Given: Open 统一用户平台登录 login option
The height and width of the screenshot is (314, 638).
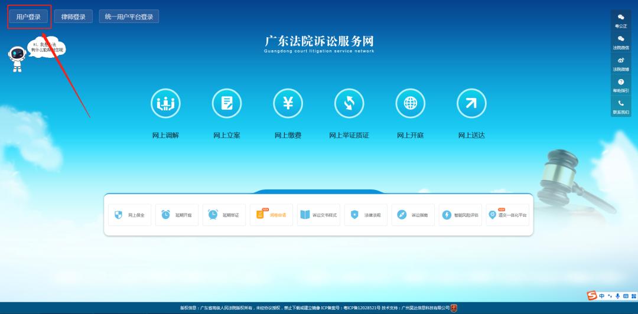Looking at the screenshot, I should (129, 17).
